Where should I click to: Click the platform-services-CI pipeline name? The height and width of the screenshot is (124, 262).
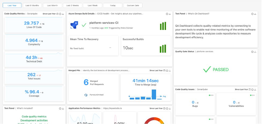104,23
